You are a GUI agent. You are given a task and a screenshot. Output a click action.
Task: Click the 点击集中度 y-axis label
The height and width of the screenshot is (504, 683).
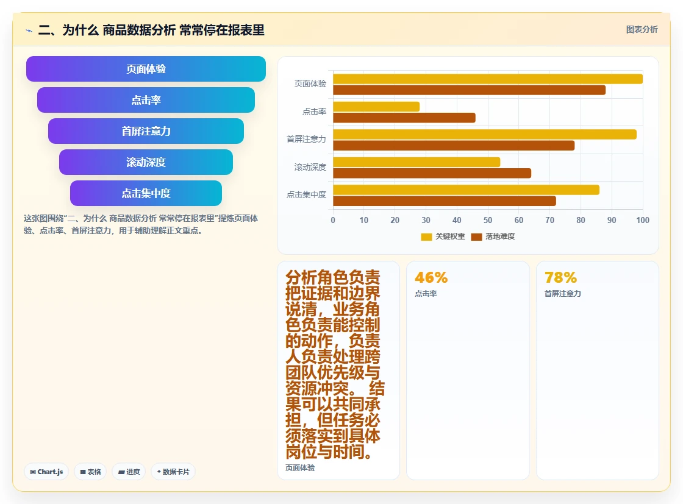coord(306,194)
